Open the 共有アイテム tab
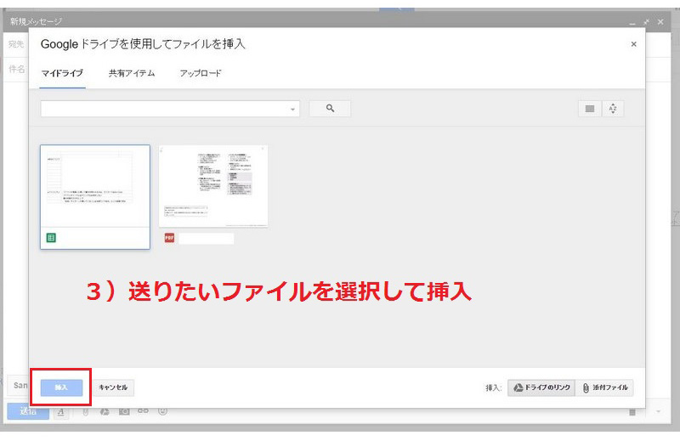The image size is (680, 441). pos(132,73)
